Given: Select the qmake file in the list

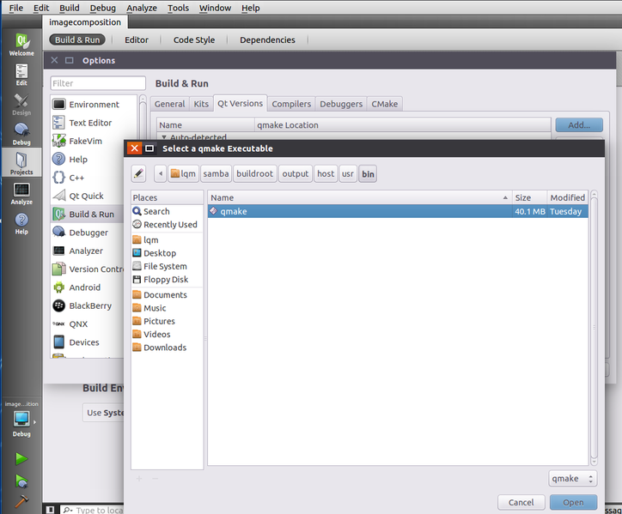Looking at the screenshot, I should pyautogui.click(x=234, y=211).
